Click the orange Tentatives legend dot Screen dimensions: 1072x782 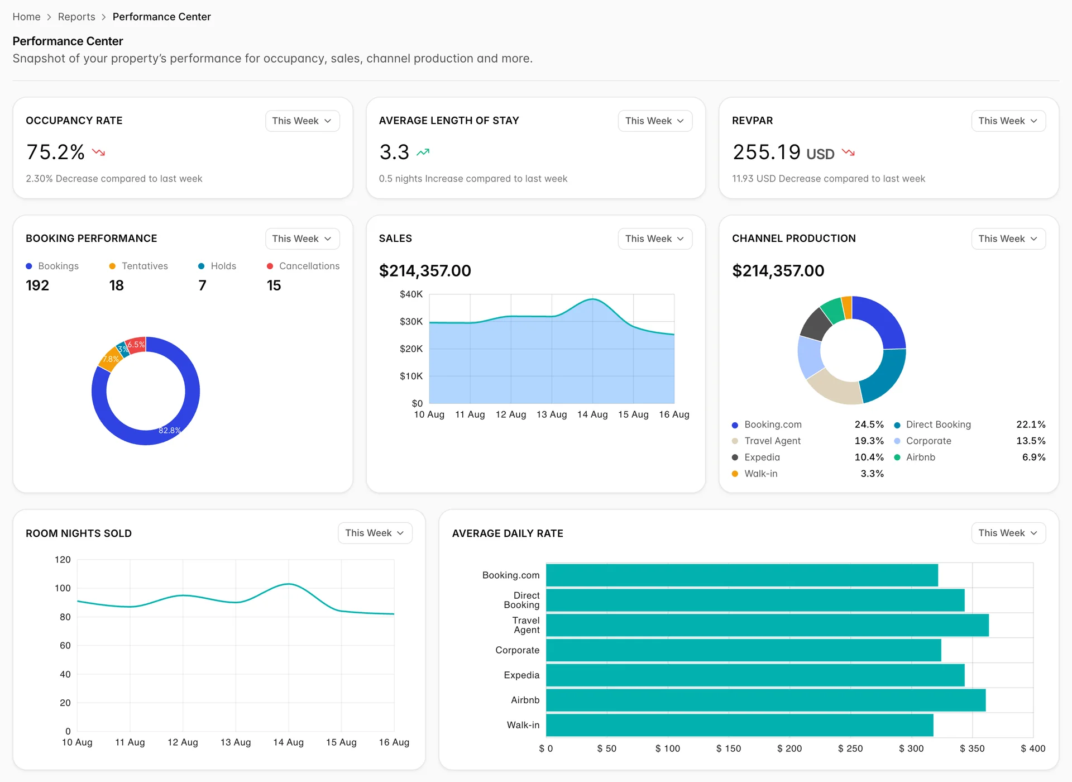pos(112,266)
